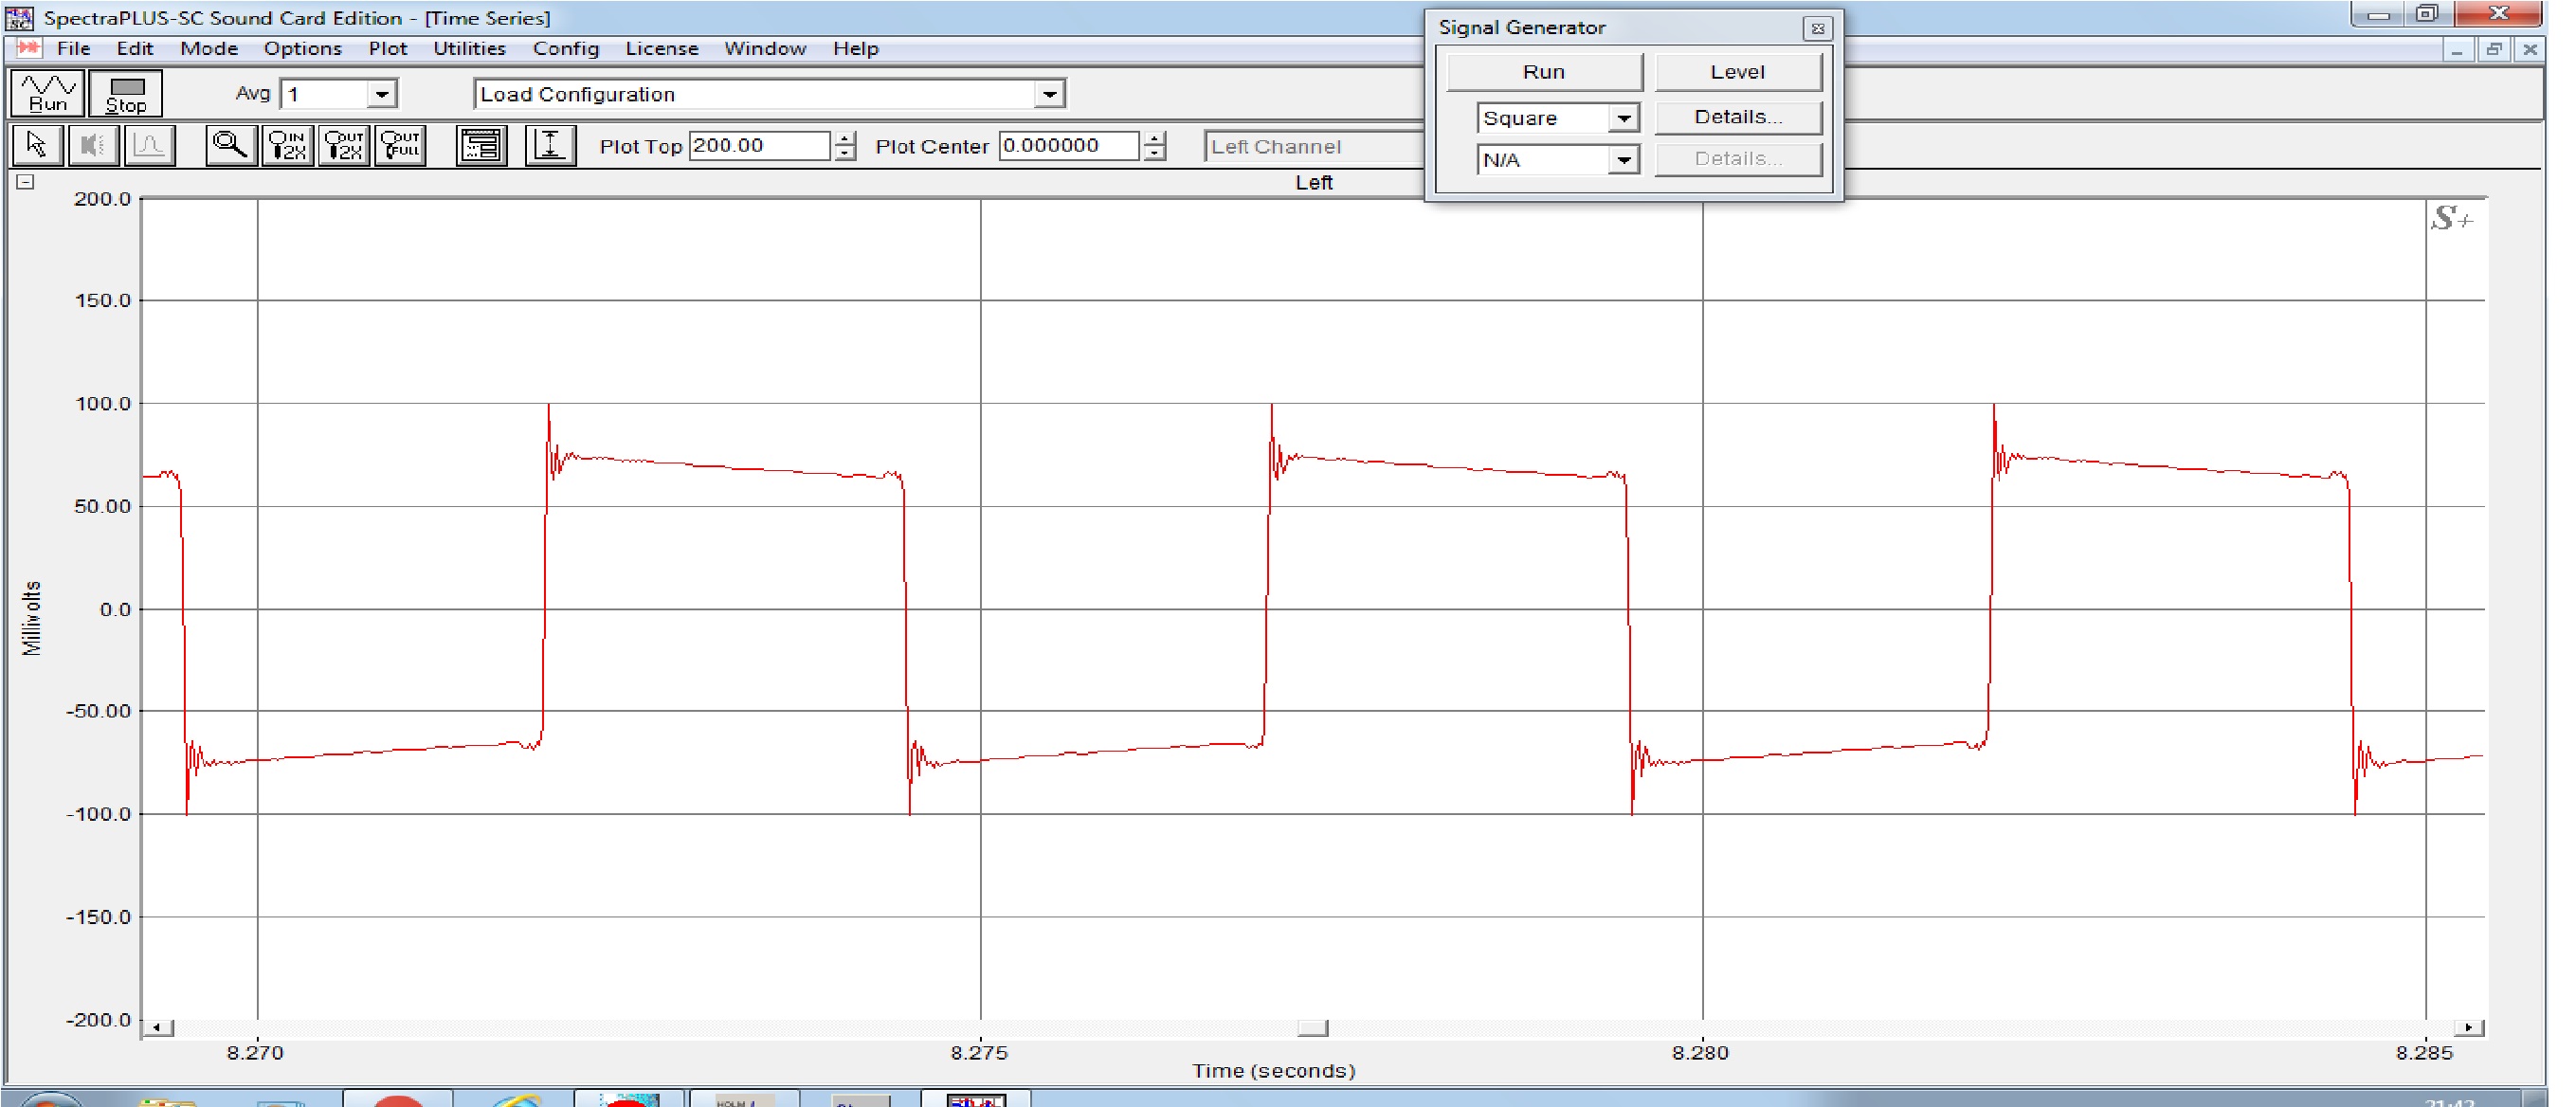
Task: Expand the Load Configuration dropdown
Action: pyautogui.click(x=1048, y=95)
